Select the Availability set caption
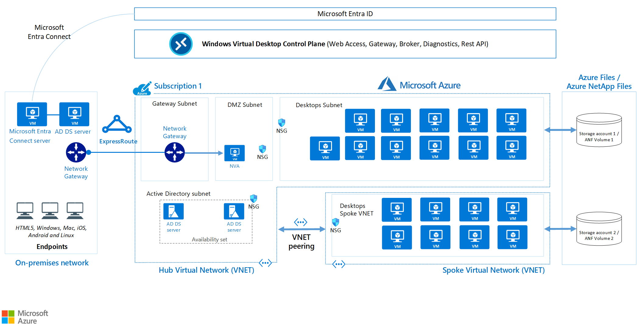Image resolution: width=639 pixels, height=326 pixels. click(x=210, y=240)
